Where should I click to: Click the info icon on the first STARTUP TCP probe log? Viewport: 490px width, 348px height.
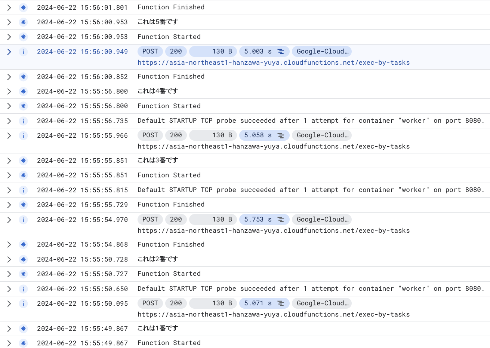pyautogui.click(x=23, y=120)
